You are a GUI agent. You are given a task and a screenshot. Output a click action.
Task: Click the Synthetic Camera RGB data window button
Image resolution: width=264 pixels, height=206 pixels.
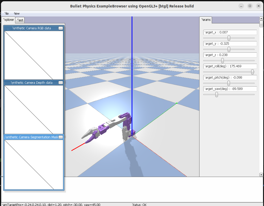[x=61, y=28]
